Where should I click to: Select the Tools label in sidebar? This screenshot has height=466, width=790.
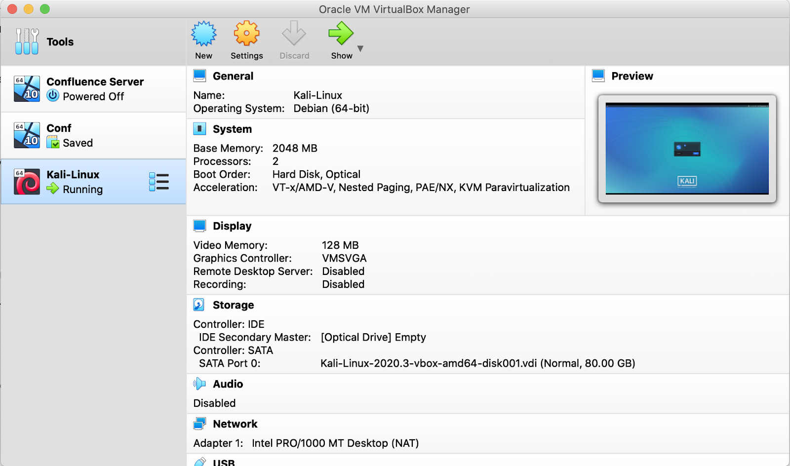tap(60, 42)
